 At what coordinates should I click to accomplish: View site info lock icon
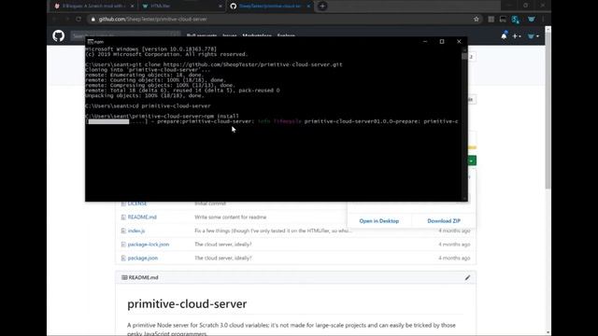tap(93, 19)
